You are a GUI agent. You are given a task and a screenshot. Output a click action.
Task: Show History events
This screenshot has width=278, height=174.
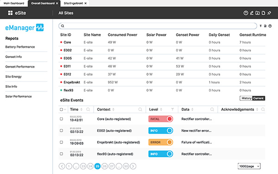coord(246,98)
